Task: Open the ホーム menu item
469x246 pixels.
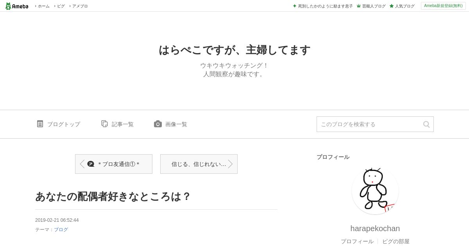Action: 43,6
